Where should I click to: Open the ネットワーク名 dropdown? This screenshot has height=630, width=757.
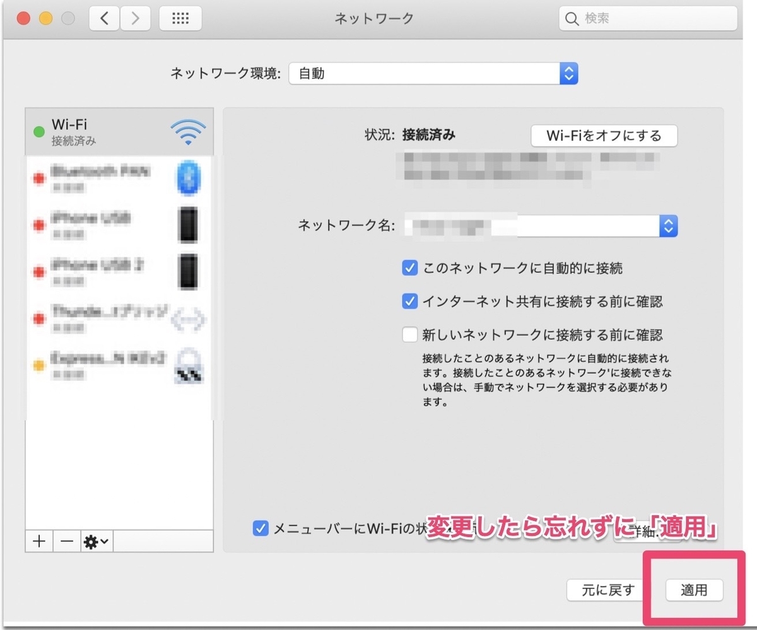tap(540, 225)
